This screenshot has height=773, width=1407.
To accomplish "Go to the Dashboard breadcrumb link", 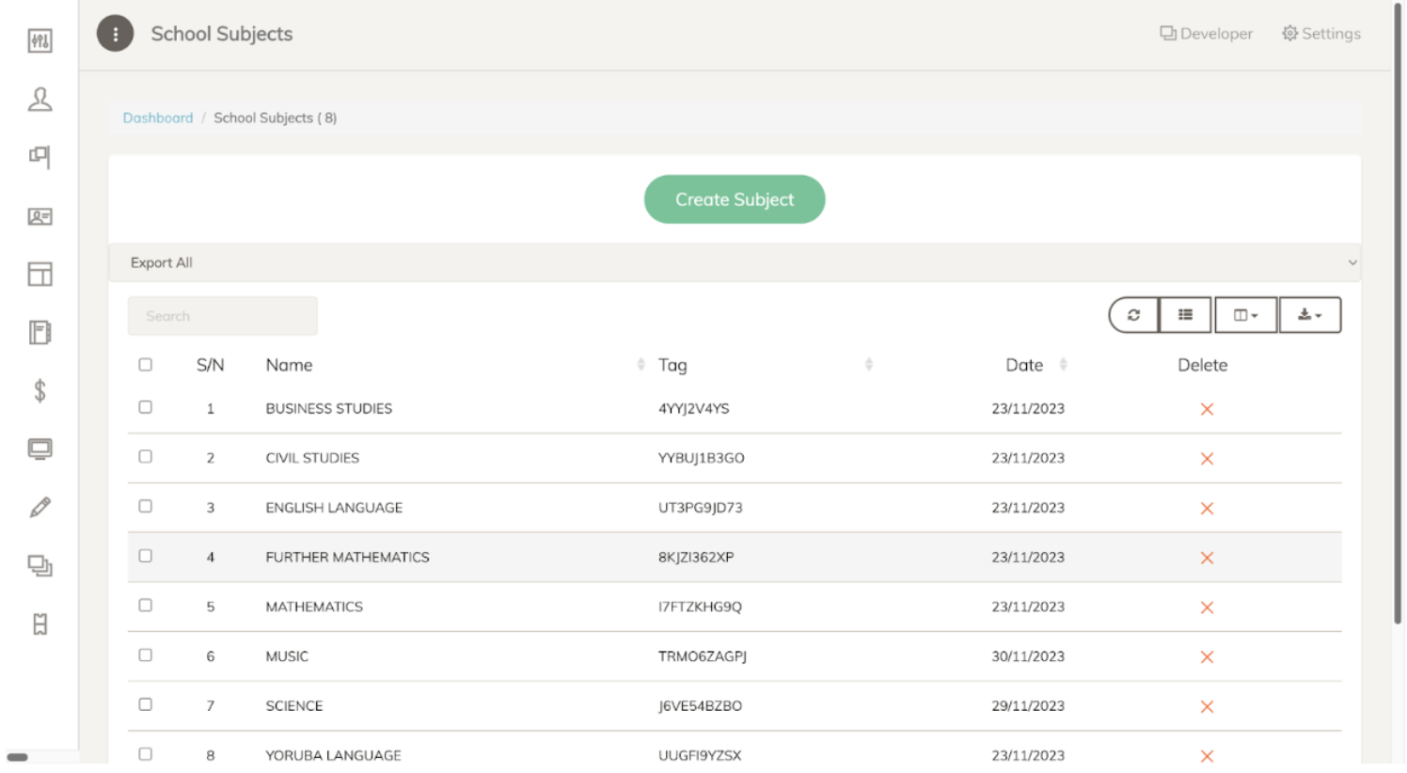I will (157, 118).
